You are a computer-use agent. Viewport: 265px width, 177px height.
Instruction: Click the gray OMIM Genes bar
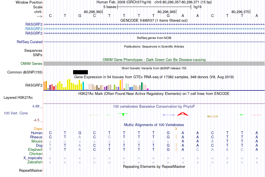click(x=154, y=63)
